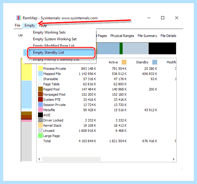Switch to the Physical Ranges tab
The image size is (197, 184).
point(122,36)
